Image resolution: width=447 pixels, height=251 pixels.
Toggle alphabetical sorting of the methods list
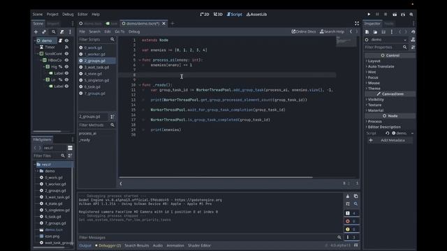[112, 116]
